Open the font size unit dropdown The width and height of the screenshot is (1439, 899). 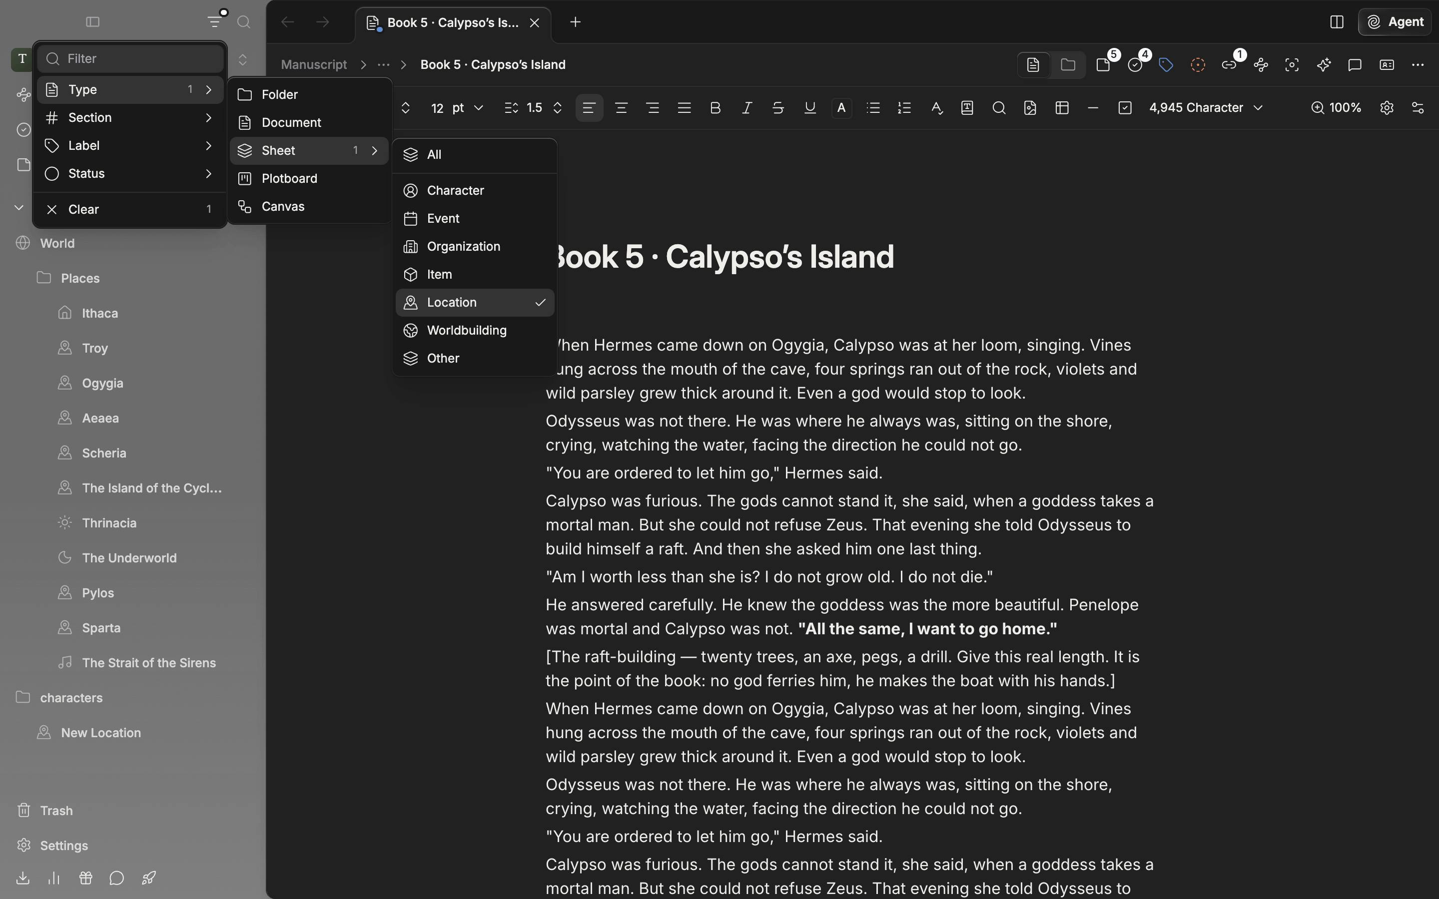[x=467, y=107]
